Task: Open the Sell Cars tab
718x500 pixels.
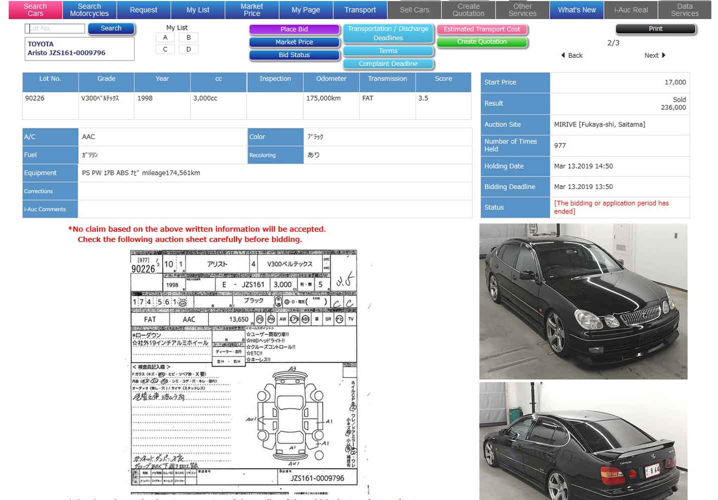Action: click(414, 9)
